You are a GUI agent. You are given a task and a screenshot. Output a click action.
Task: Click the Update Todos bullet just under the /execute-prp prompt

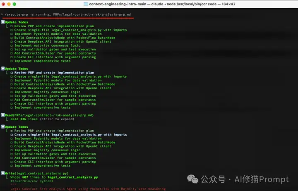tap(3, 22)
